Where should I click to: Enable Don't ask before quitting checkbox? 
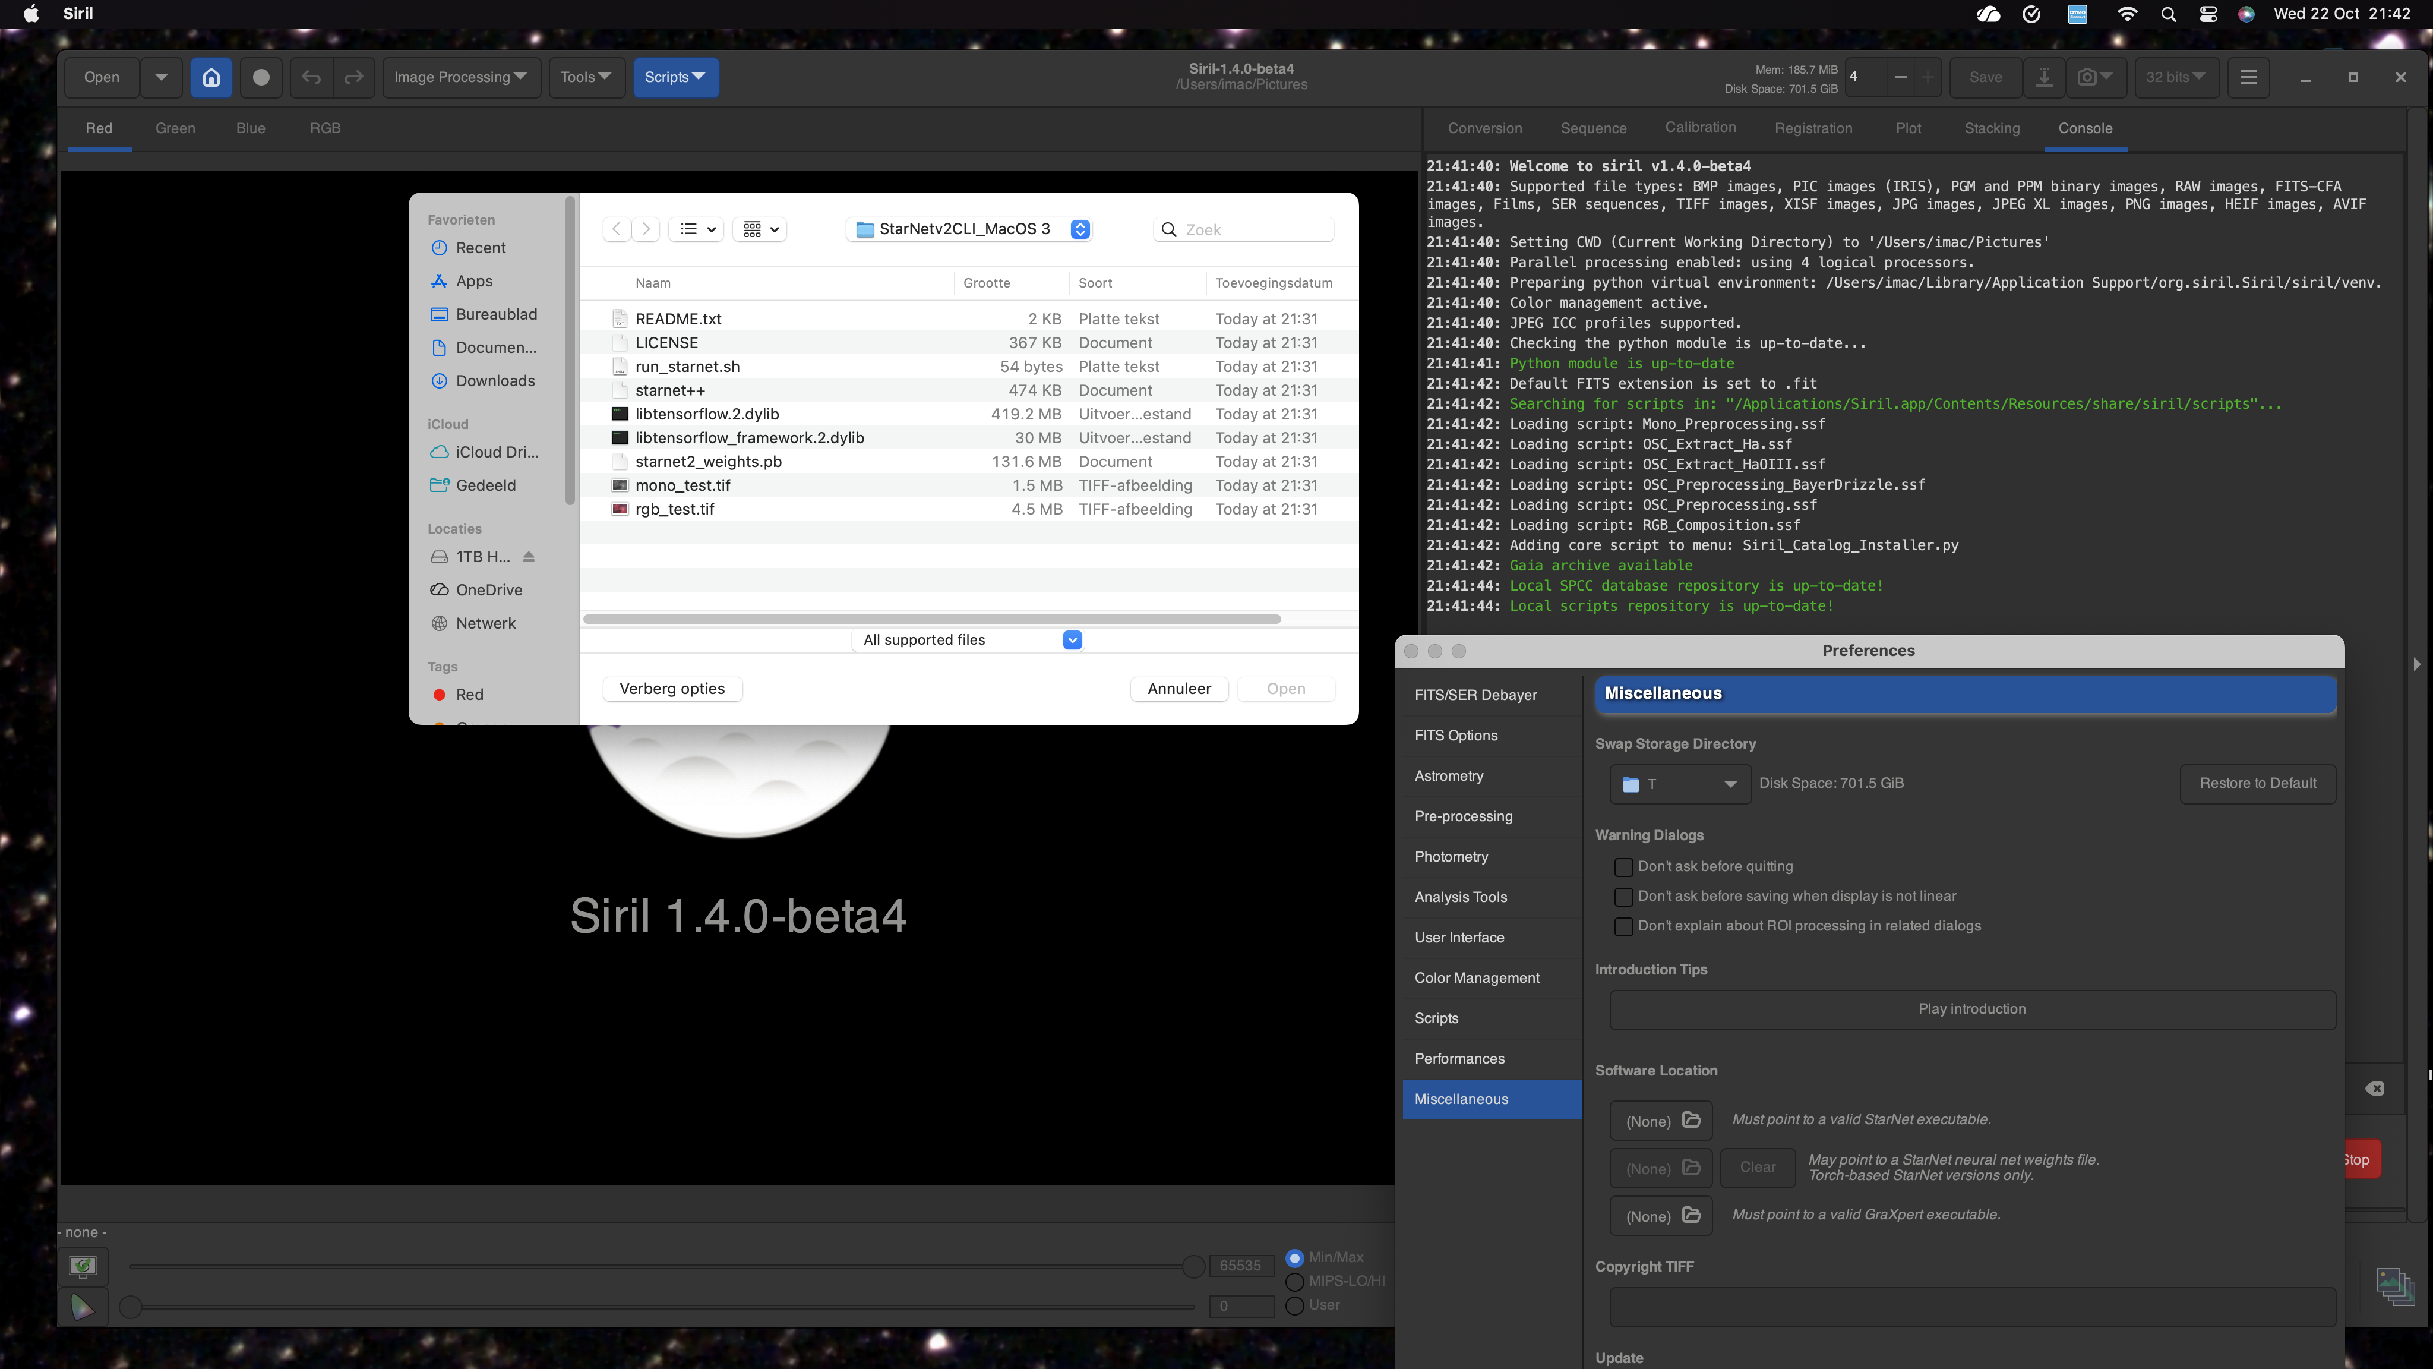[x=1623, y=866]
